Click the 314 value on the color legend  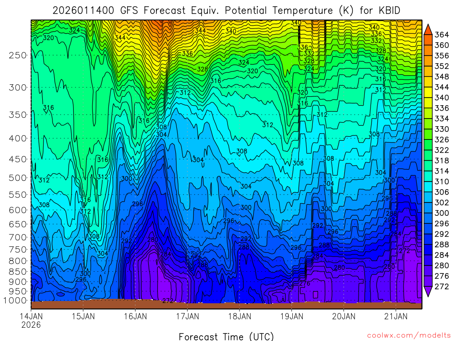tap(442, 171)
